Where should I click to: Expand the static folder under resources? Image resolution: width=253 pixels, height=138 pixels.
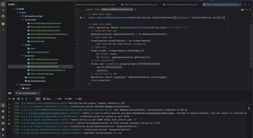tap(20, 88)
